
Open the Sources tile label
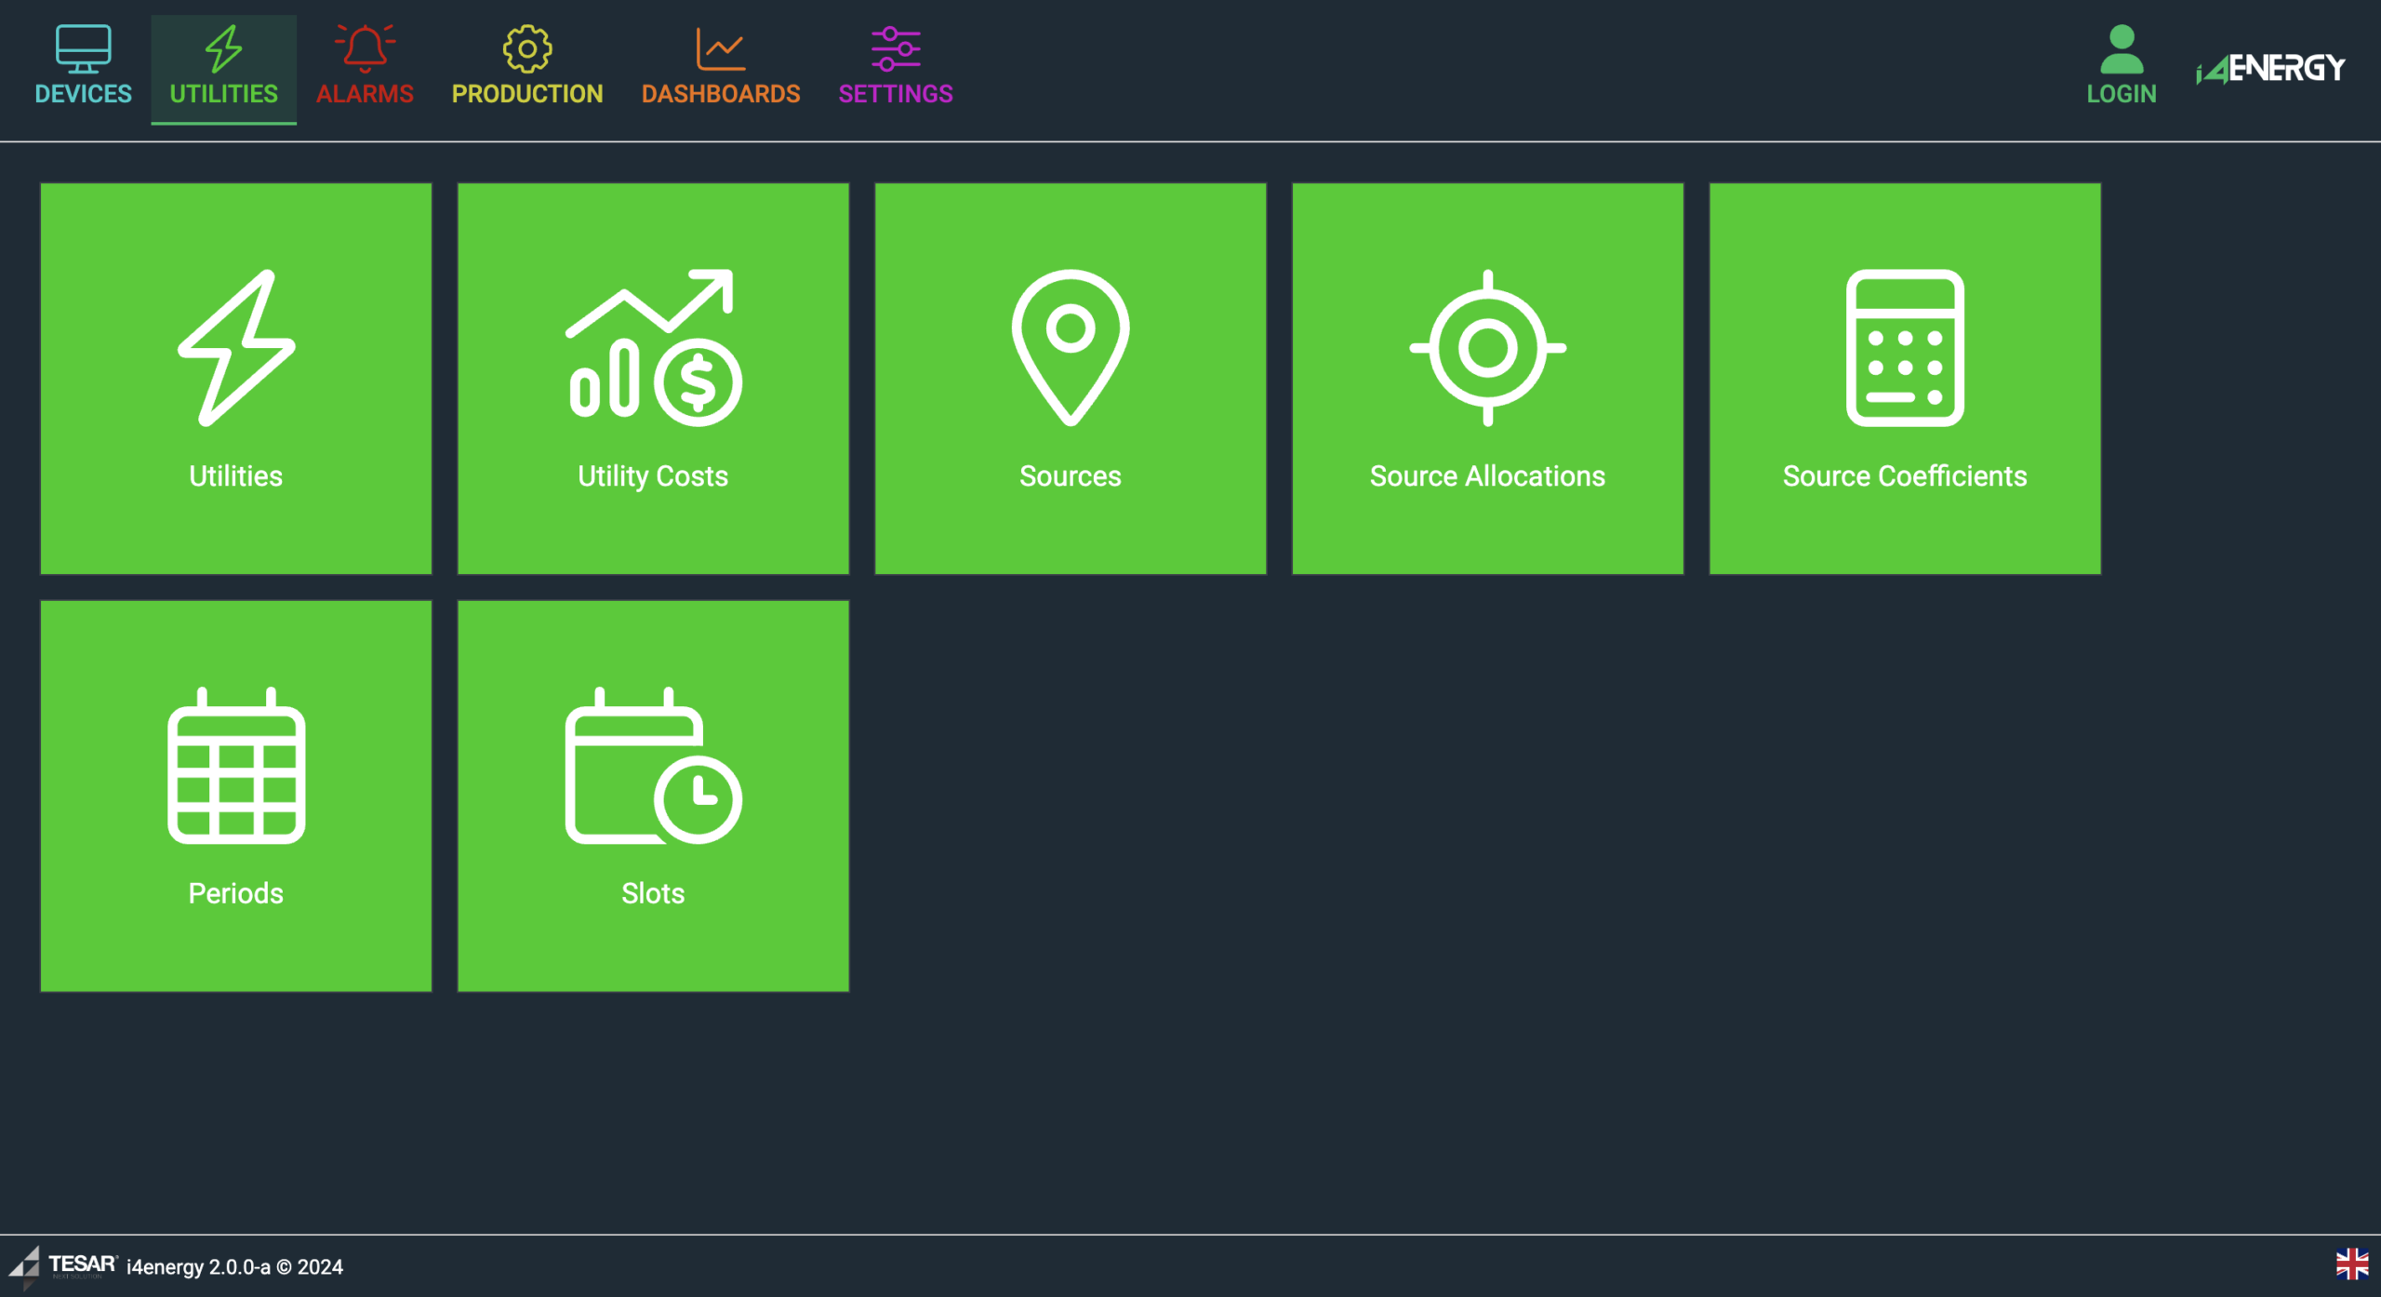[x=1071, y=476]
